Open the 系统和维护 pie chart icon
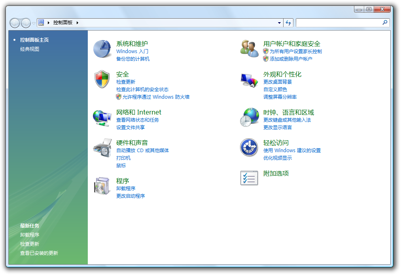The image size is (401, 275). [x=102, y=49]
